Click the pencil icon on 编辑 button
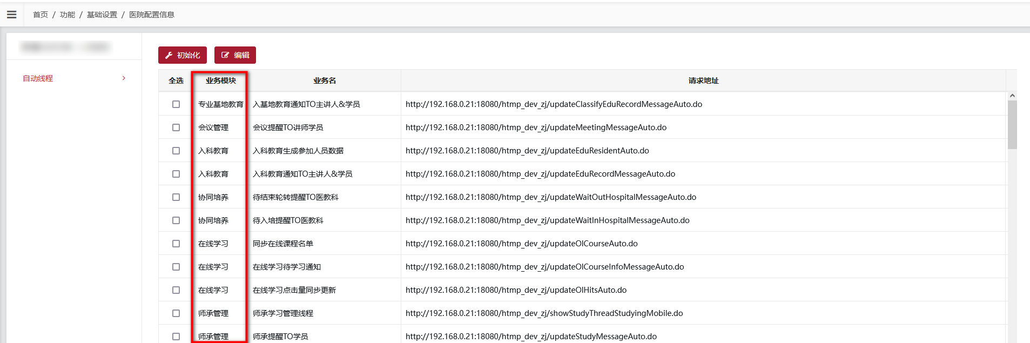The width and height of the screenshot is (1030, 343). pos(225,55)
